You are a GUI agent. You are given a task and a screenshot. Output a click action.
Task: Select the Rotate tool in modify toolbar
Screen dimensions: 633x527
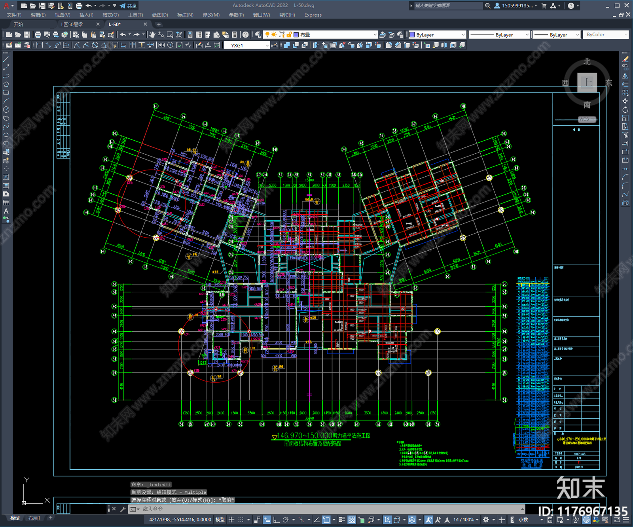(625, 110)
